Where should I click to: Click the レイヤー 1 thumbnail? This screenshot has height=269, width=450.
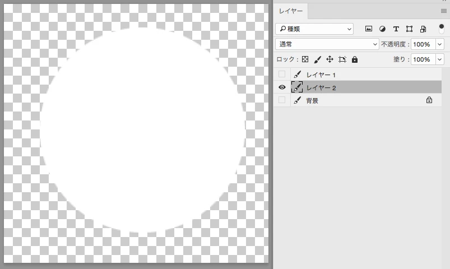(297, 75)
